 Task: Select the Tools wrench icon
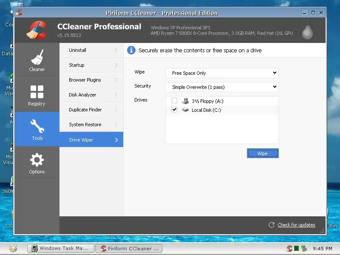coord(37,126)
